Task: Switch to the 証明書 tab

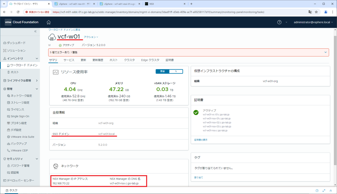Action: click(170, 60)
